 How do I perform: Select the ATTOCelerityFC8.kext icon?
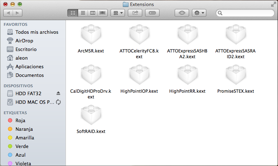(139, 34)
